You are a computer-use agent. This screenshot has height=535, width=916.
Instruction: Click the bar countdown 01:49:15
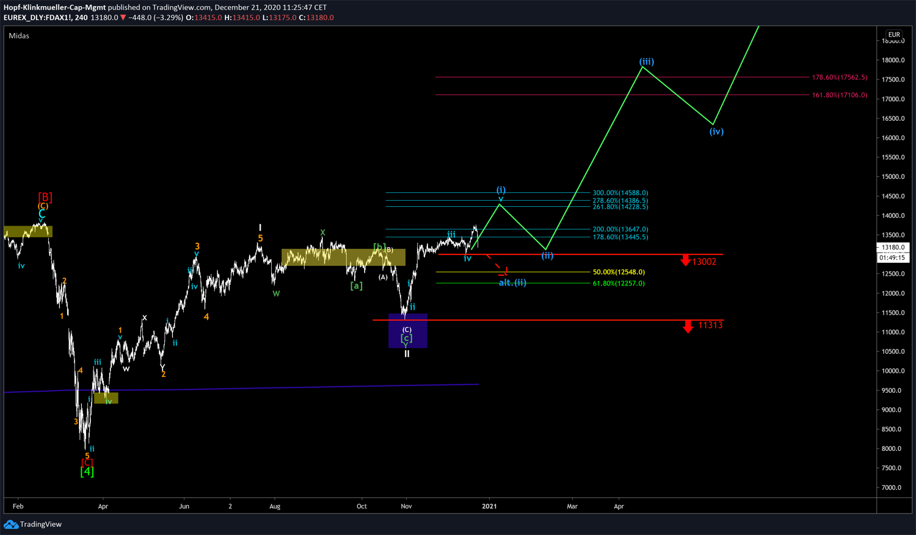(893, 258)
